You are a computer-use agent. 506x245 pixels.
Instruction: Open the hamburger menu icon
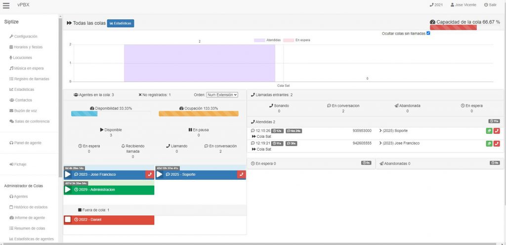[x=6, y=5]
